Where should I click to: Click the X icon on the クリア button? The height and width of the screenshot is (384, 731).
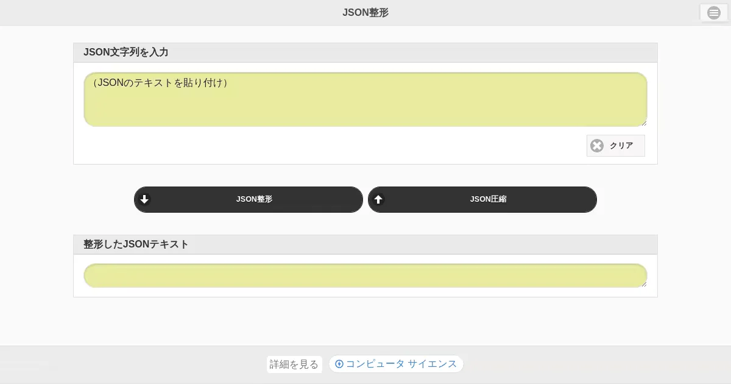tap(597, 146)
